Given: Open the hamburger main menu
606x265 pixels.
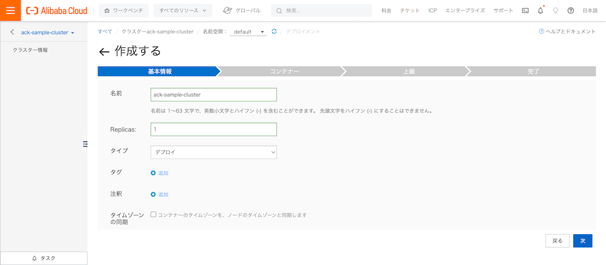Looking at the screenshot, I should tap(10, 10).
